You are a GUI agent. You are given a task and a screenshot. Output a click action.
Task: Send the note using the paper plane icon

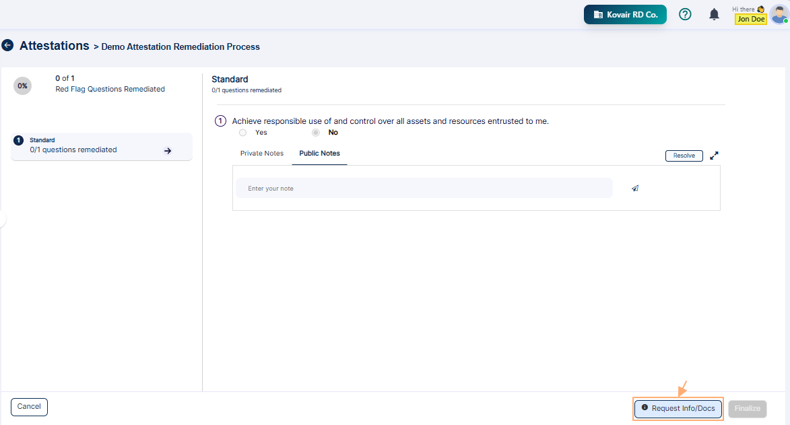634,188
